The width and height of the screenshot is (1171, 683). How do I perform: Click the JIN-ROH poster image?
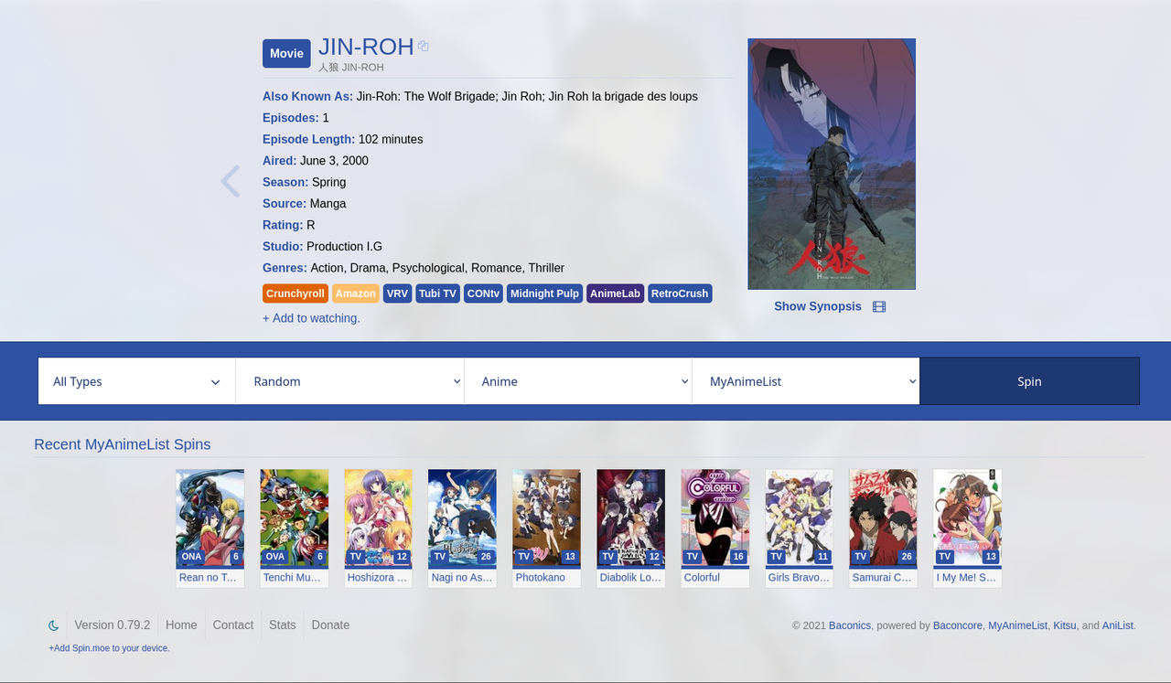tap(832, 164)
